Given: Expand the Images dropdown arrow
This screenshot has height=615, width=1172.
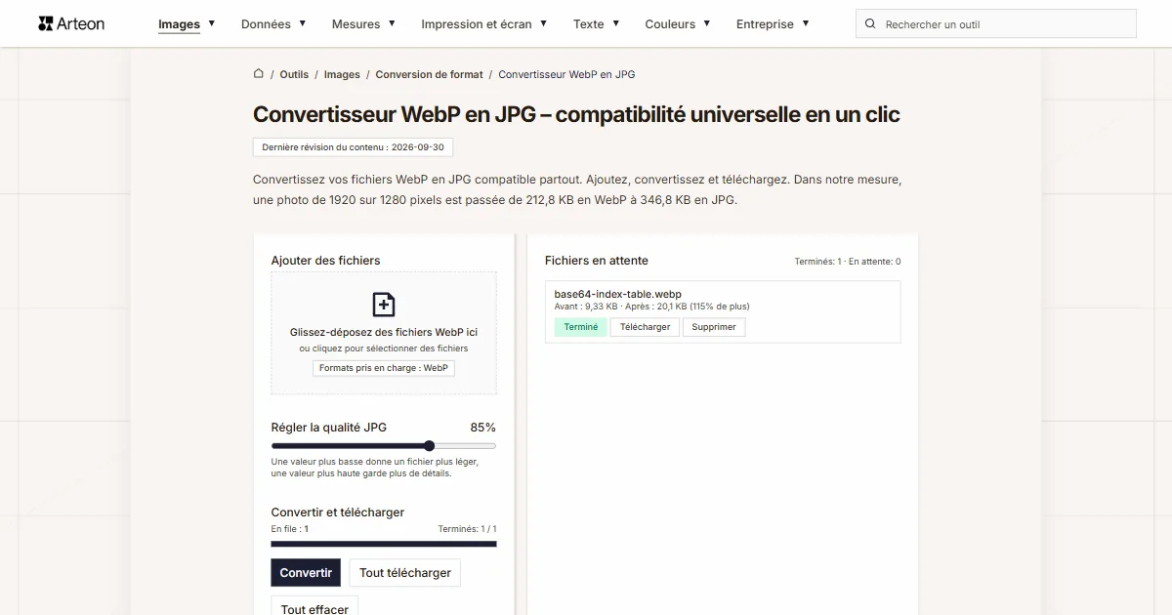Looking at the screenshot, I should coord(212,23).
